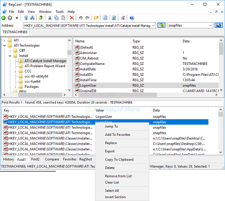Screen dimensions: 225x201
Task: Click the Cut scissors toolbar icon
Action: [49, 18]
